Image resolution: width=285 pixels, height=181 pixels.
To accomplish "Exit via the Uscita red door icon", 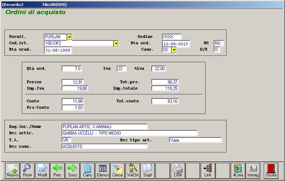I will (271, 171).
